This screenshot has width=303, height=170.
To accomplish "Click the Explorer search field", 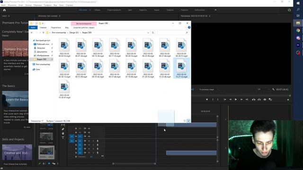I will pyautogui.click(x=173, y=33).
